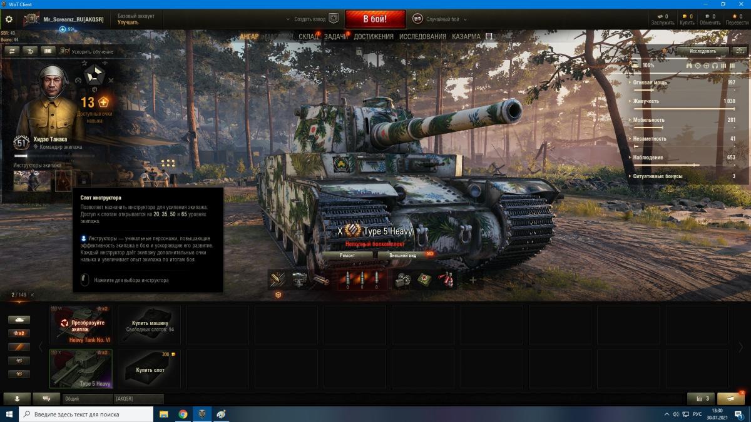
Task: Toggle the x2 star bonus filter
Action: coord(19,333)
